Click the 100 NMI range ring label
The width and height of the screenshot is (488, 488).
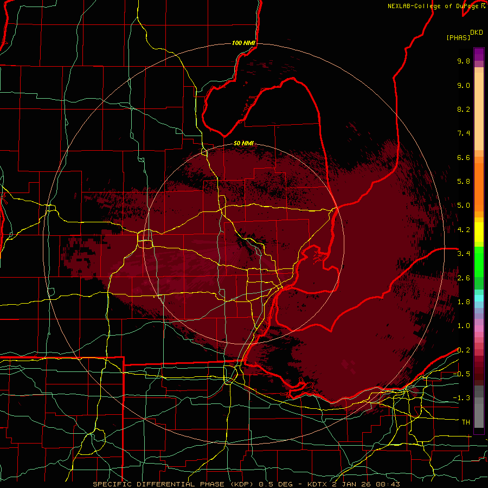(x=243, y=43)
